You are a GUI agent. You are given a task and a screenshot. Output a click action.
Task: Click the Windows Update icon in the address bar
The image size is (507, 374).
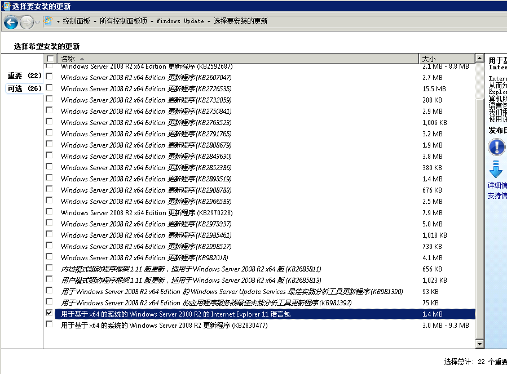point(48,21)
